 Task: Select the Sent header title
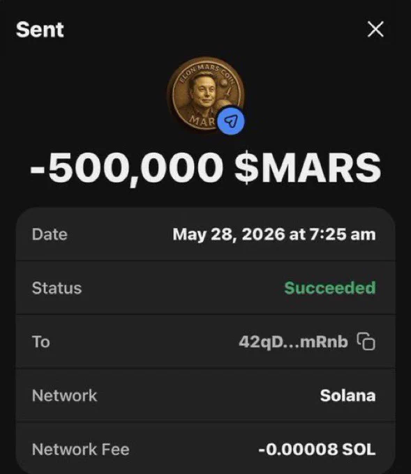pos(40,29)
